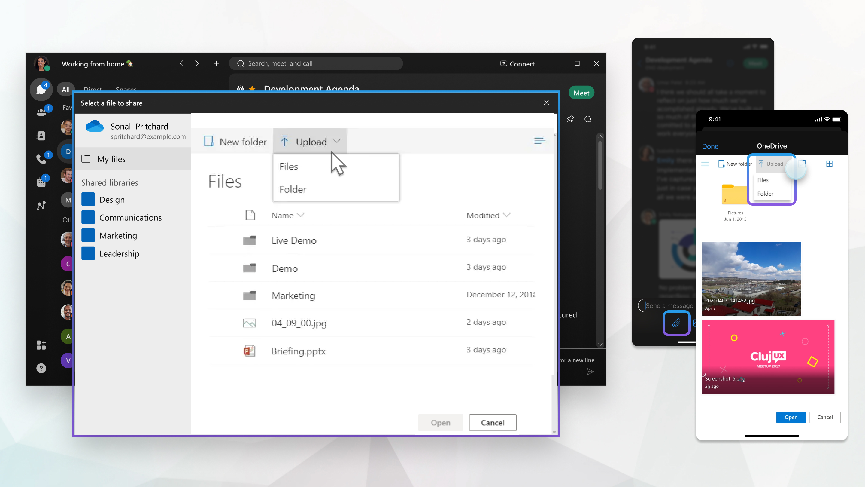Click the Cancel button in file dialog
865x487 pixels.
493,422
